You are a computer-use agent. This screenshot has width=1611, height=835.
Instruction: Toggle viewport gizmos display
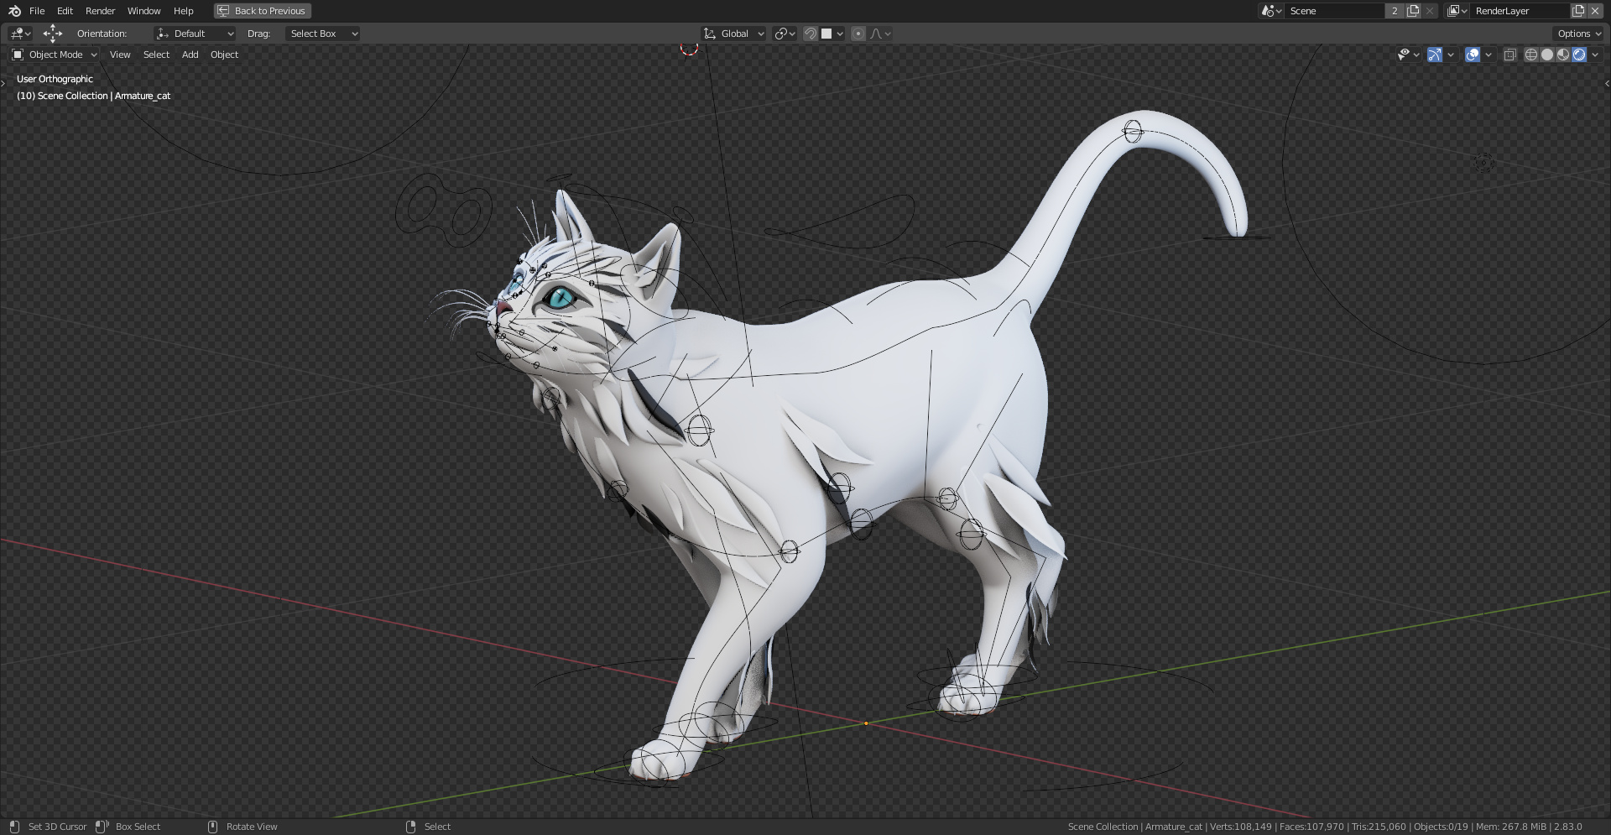(1435, 55)
